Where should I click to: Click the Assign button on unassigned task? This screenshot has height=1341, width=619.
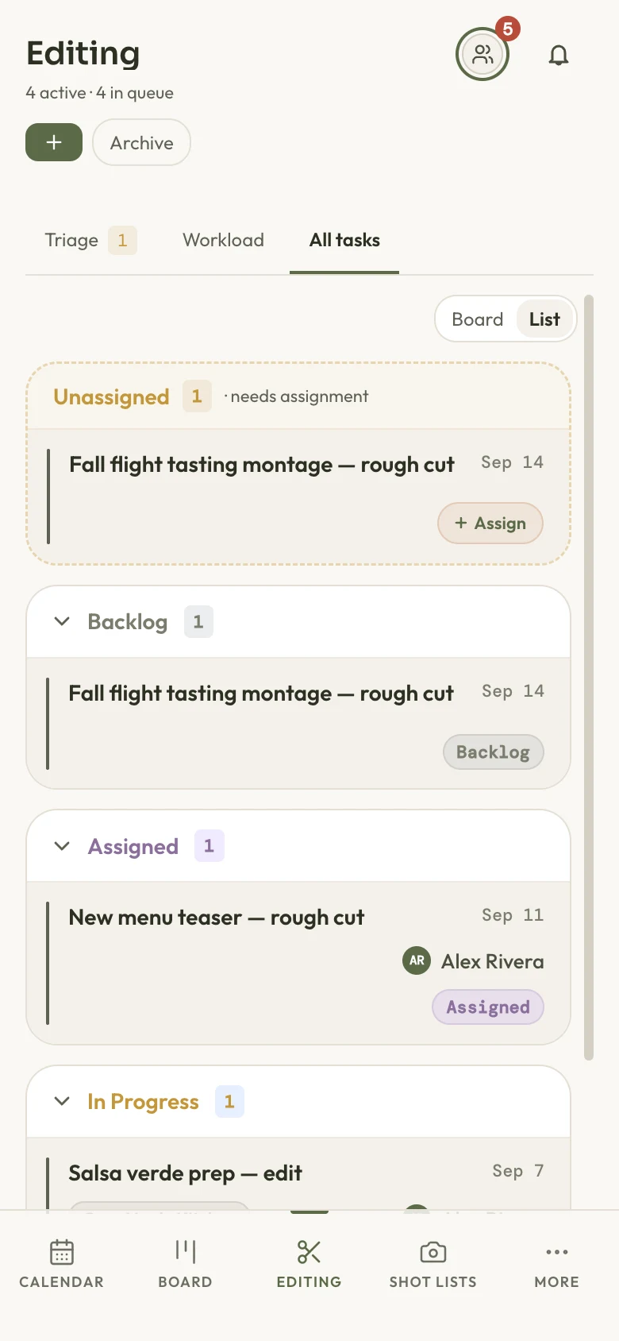490,524
